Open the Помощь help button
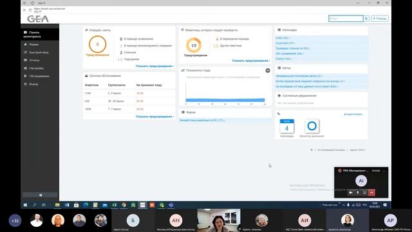The image size is (412, 232). (x=380, y=19)
